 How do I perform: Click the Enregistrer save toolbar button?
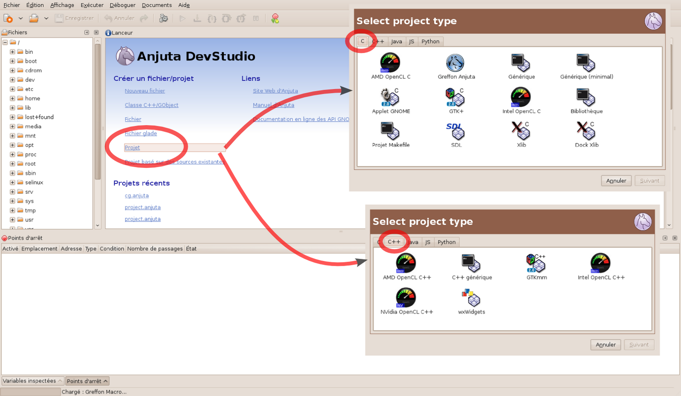(74, 18)
